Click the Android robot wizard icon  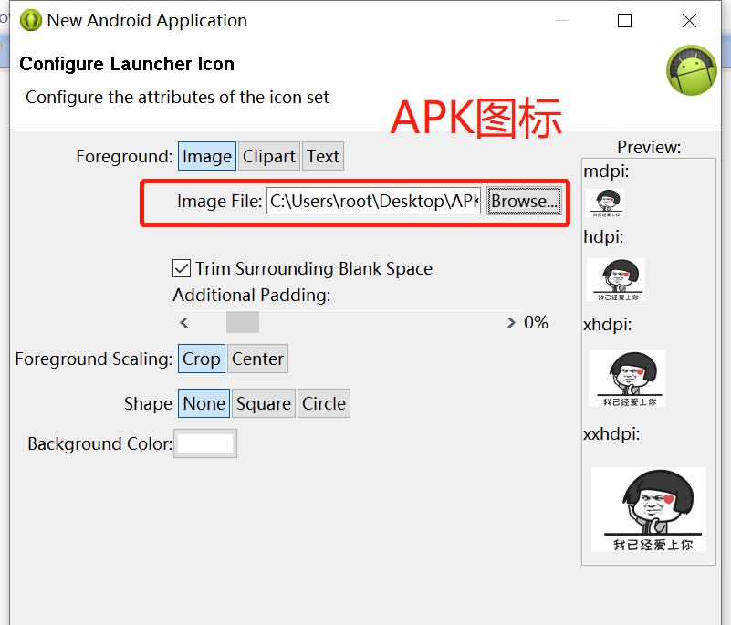pyautogui.click(x=692, y=70)
